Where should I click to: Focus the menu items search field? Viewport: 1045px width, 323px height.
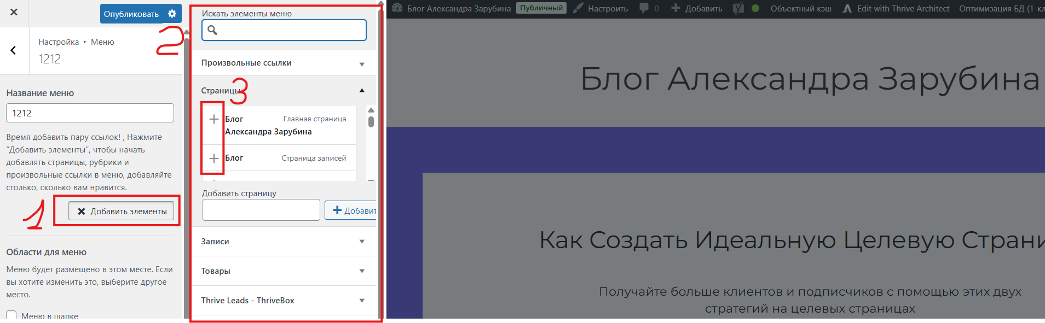(284, 30)
